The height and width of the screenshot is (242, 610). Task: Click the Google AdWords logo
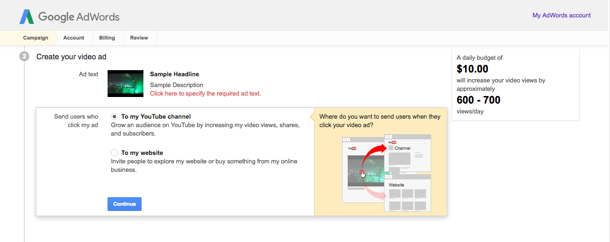tap(69, 17)
